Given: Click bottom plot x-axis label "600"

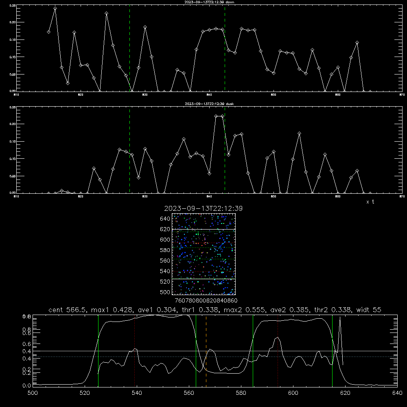Looking at the screenshot, I should 293,393.
